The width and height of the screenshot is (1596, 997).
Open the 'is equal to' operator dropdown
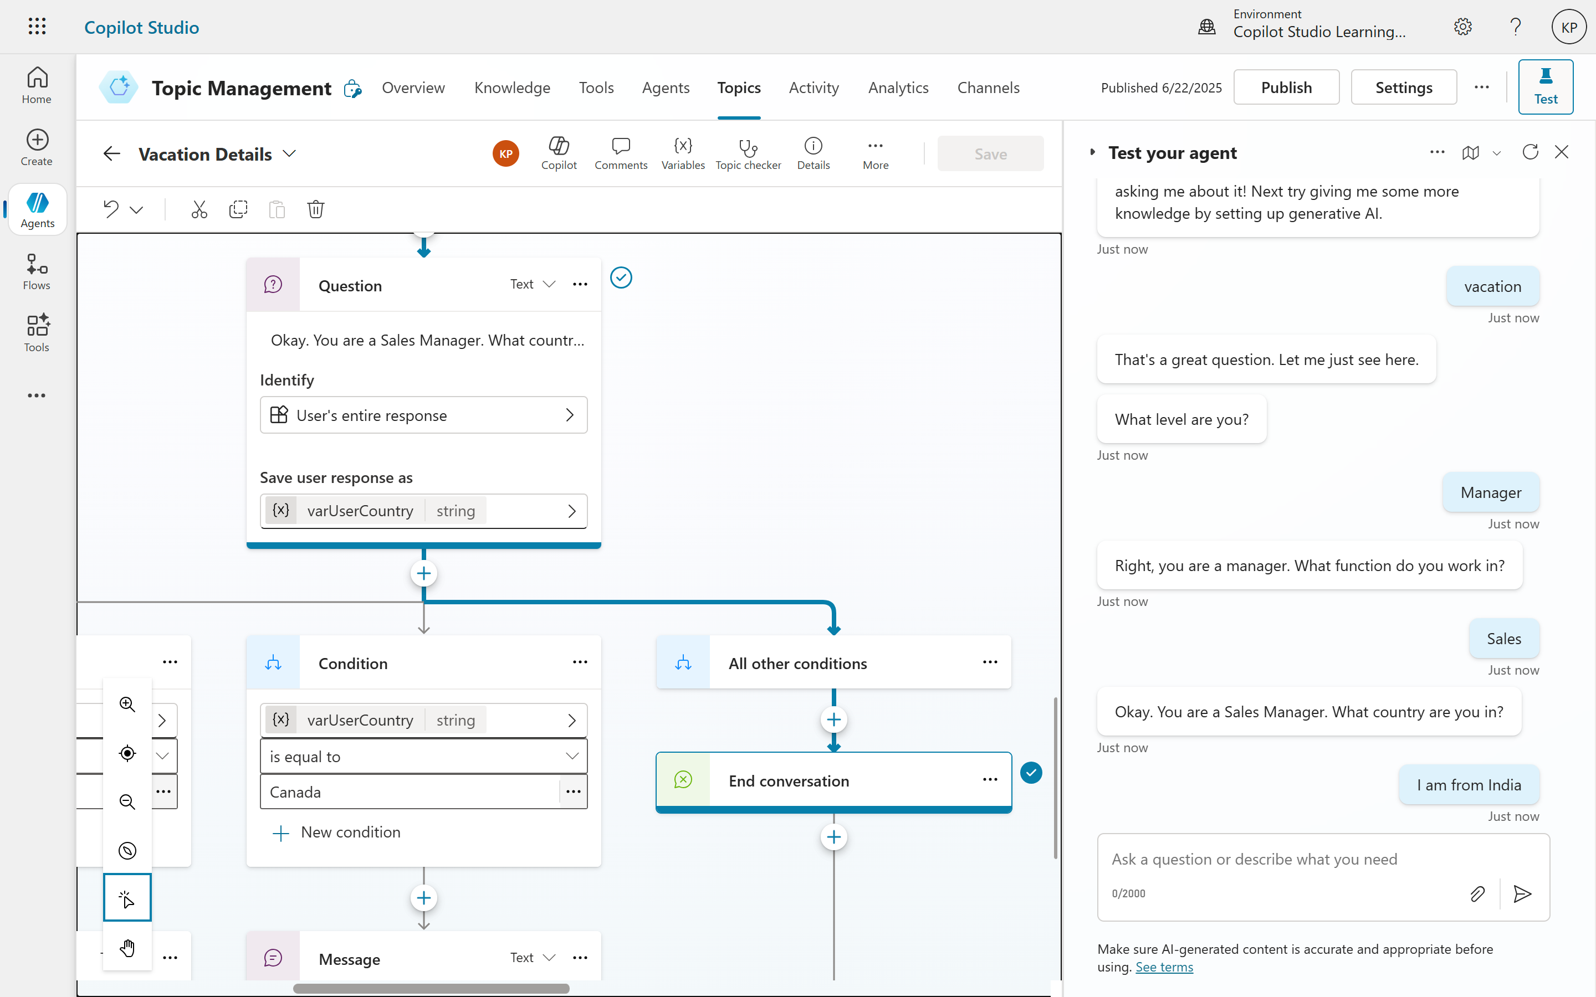click(423, 756)
